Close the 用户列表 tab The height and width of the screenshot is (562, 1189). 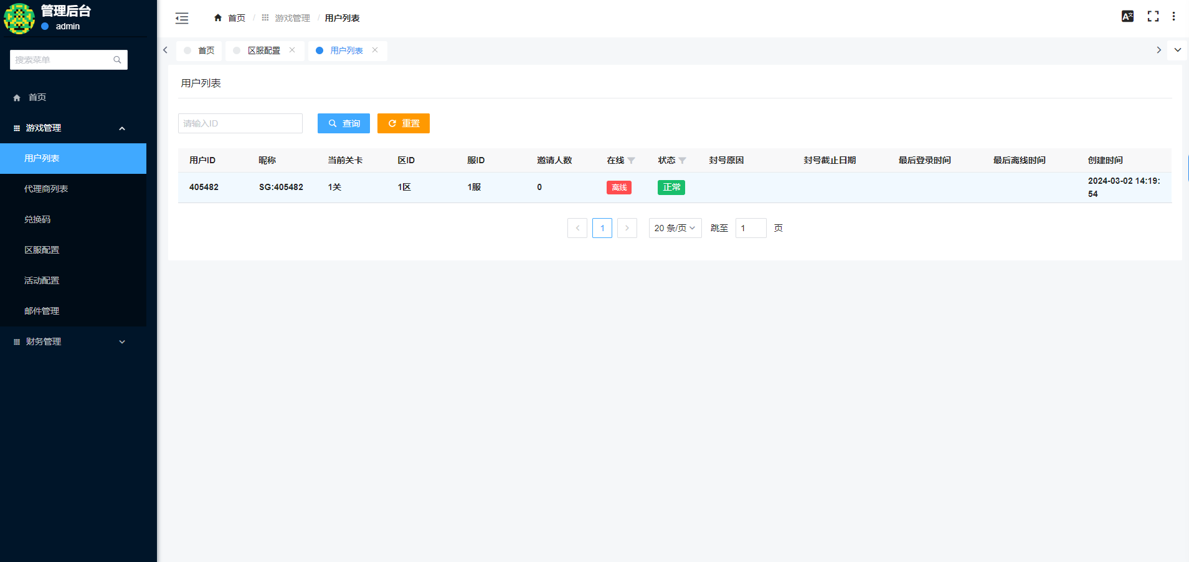[x=375, y=50]
